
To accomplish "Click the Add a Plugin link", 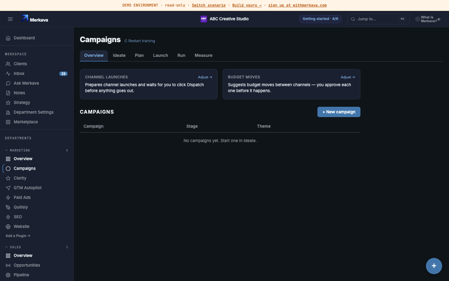I will click(x=18, y=236).
